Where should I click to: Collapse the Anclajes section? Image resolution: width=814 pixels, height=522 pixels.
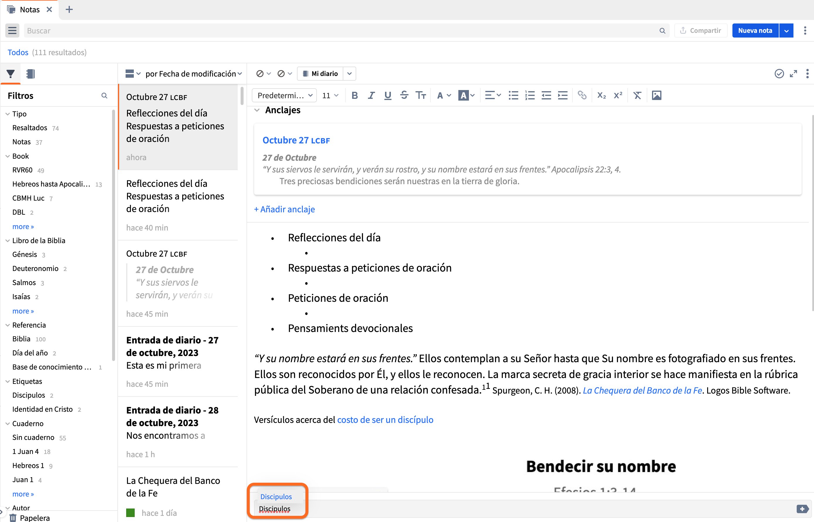(257, 110)
